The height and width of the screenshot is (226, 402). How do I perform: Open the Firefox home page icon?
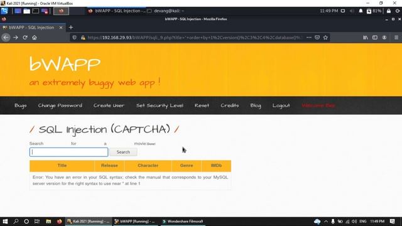click(35, 38)
